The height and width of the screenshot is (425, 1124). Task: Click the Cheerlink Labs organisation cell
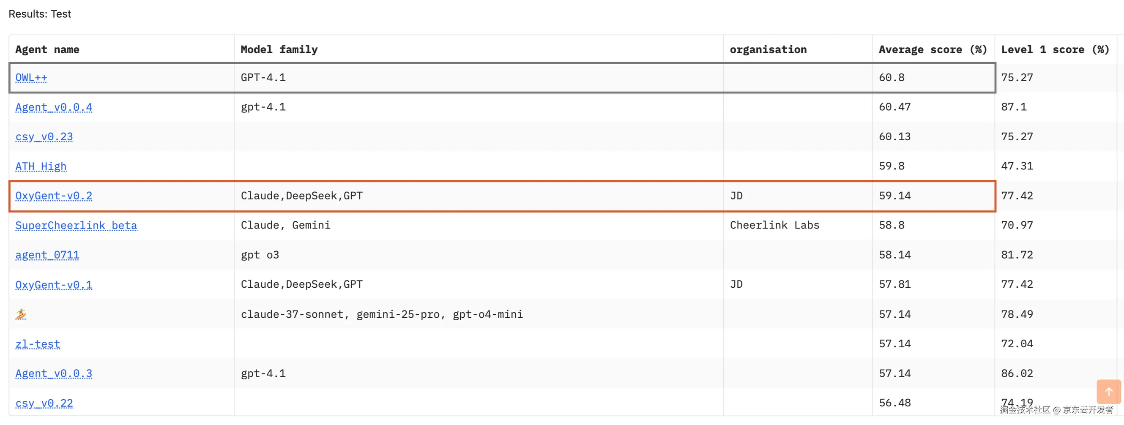pos(774,225)
